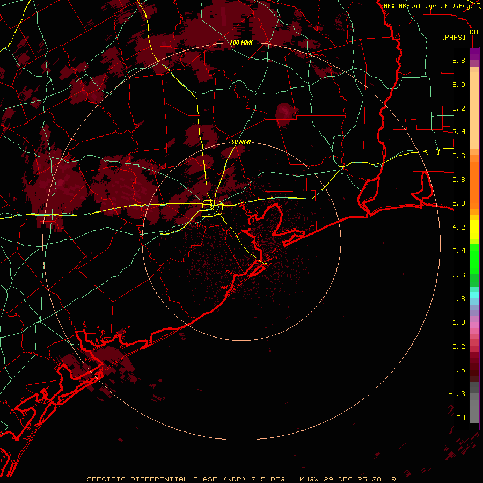Click the 8.2 scale value
483x483 pixels.
459,108
